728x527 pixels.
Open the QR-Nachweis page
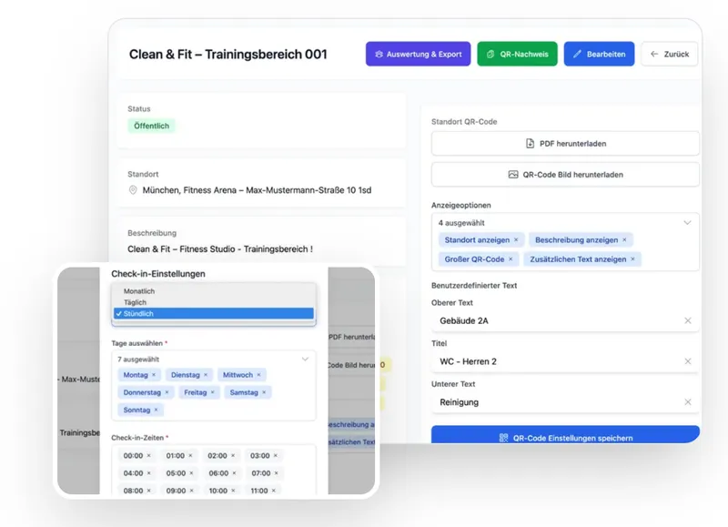click(x=517, y=55)
